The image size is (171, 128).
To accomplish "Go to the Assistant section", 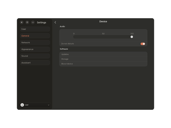I will (35, 63).
